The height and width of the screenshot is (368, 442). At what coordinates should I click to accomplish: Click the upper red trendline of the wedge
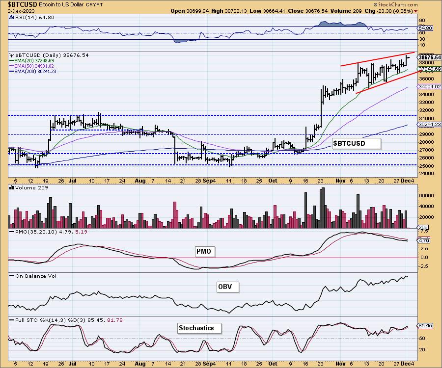(378, 59)
